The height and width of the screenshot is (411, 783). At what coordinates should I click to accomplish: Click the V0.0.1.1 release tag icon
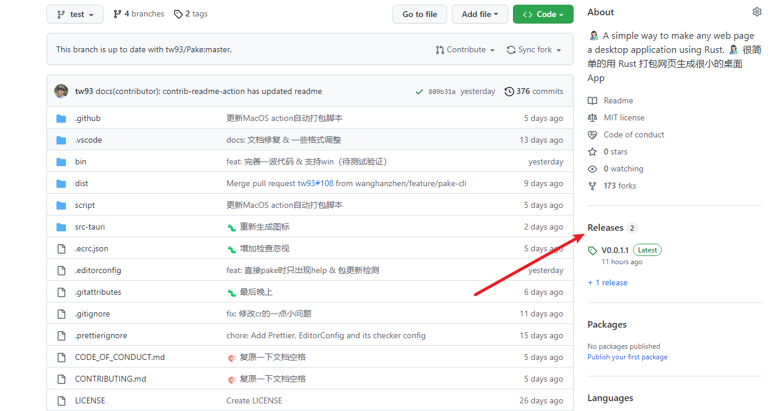pyautogui.click(x=592, y=251)
